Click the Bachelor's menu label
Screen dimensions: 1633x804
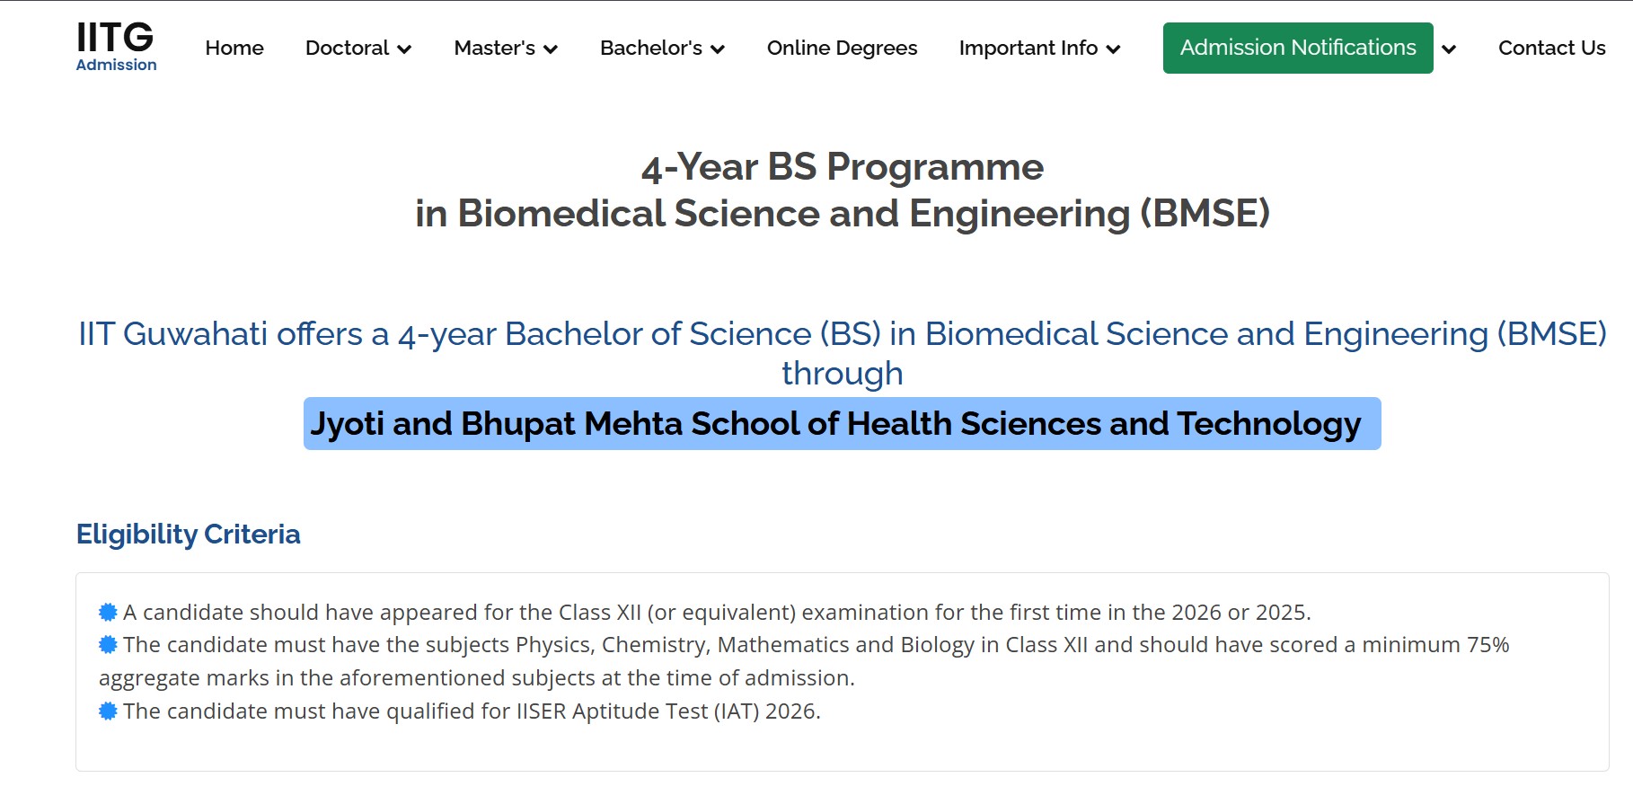tap(650, 49)
